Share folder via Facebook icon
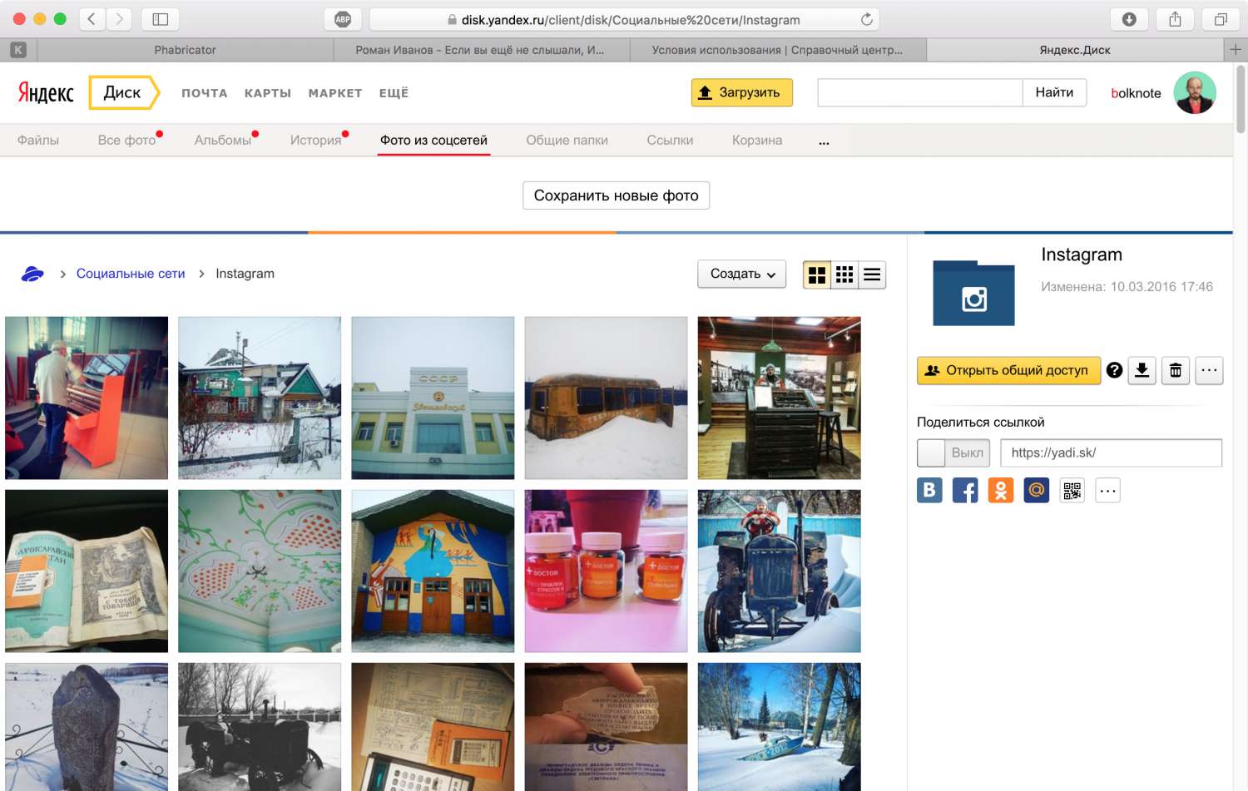Screen dimensions: 1248x791 (x=965, y=490)
